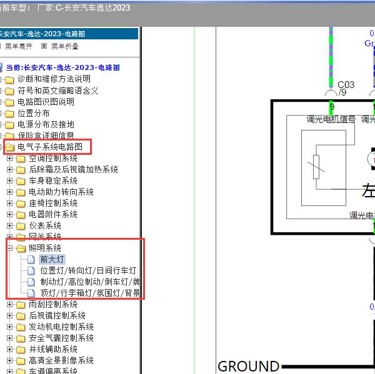This screenshot has height=374, width=375.
Task: Open 制动灯/高位制动/倒车灯 page
Action: tap(90, 282)
